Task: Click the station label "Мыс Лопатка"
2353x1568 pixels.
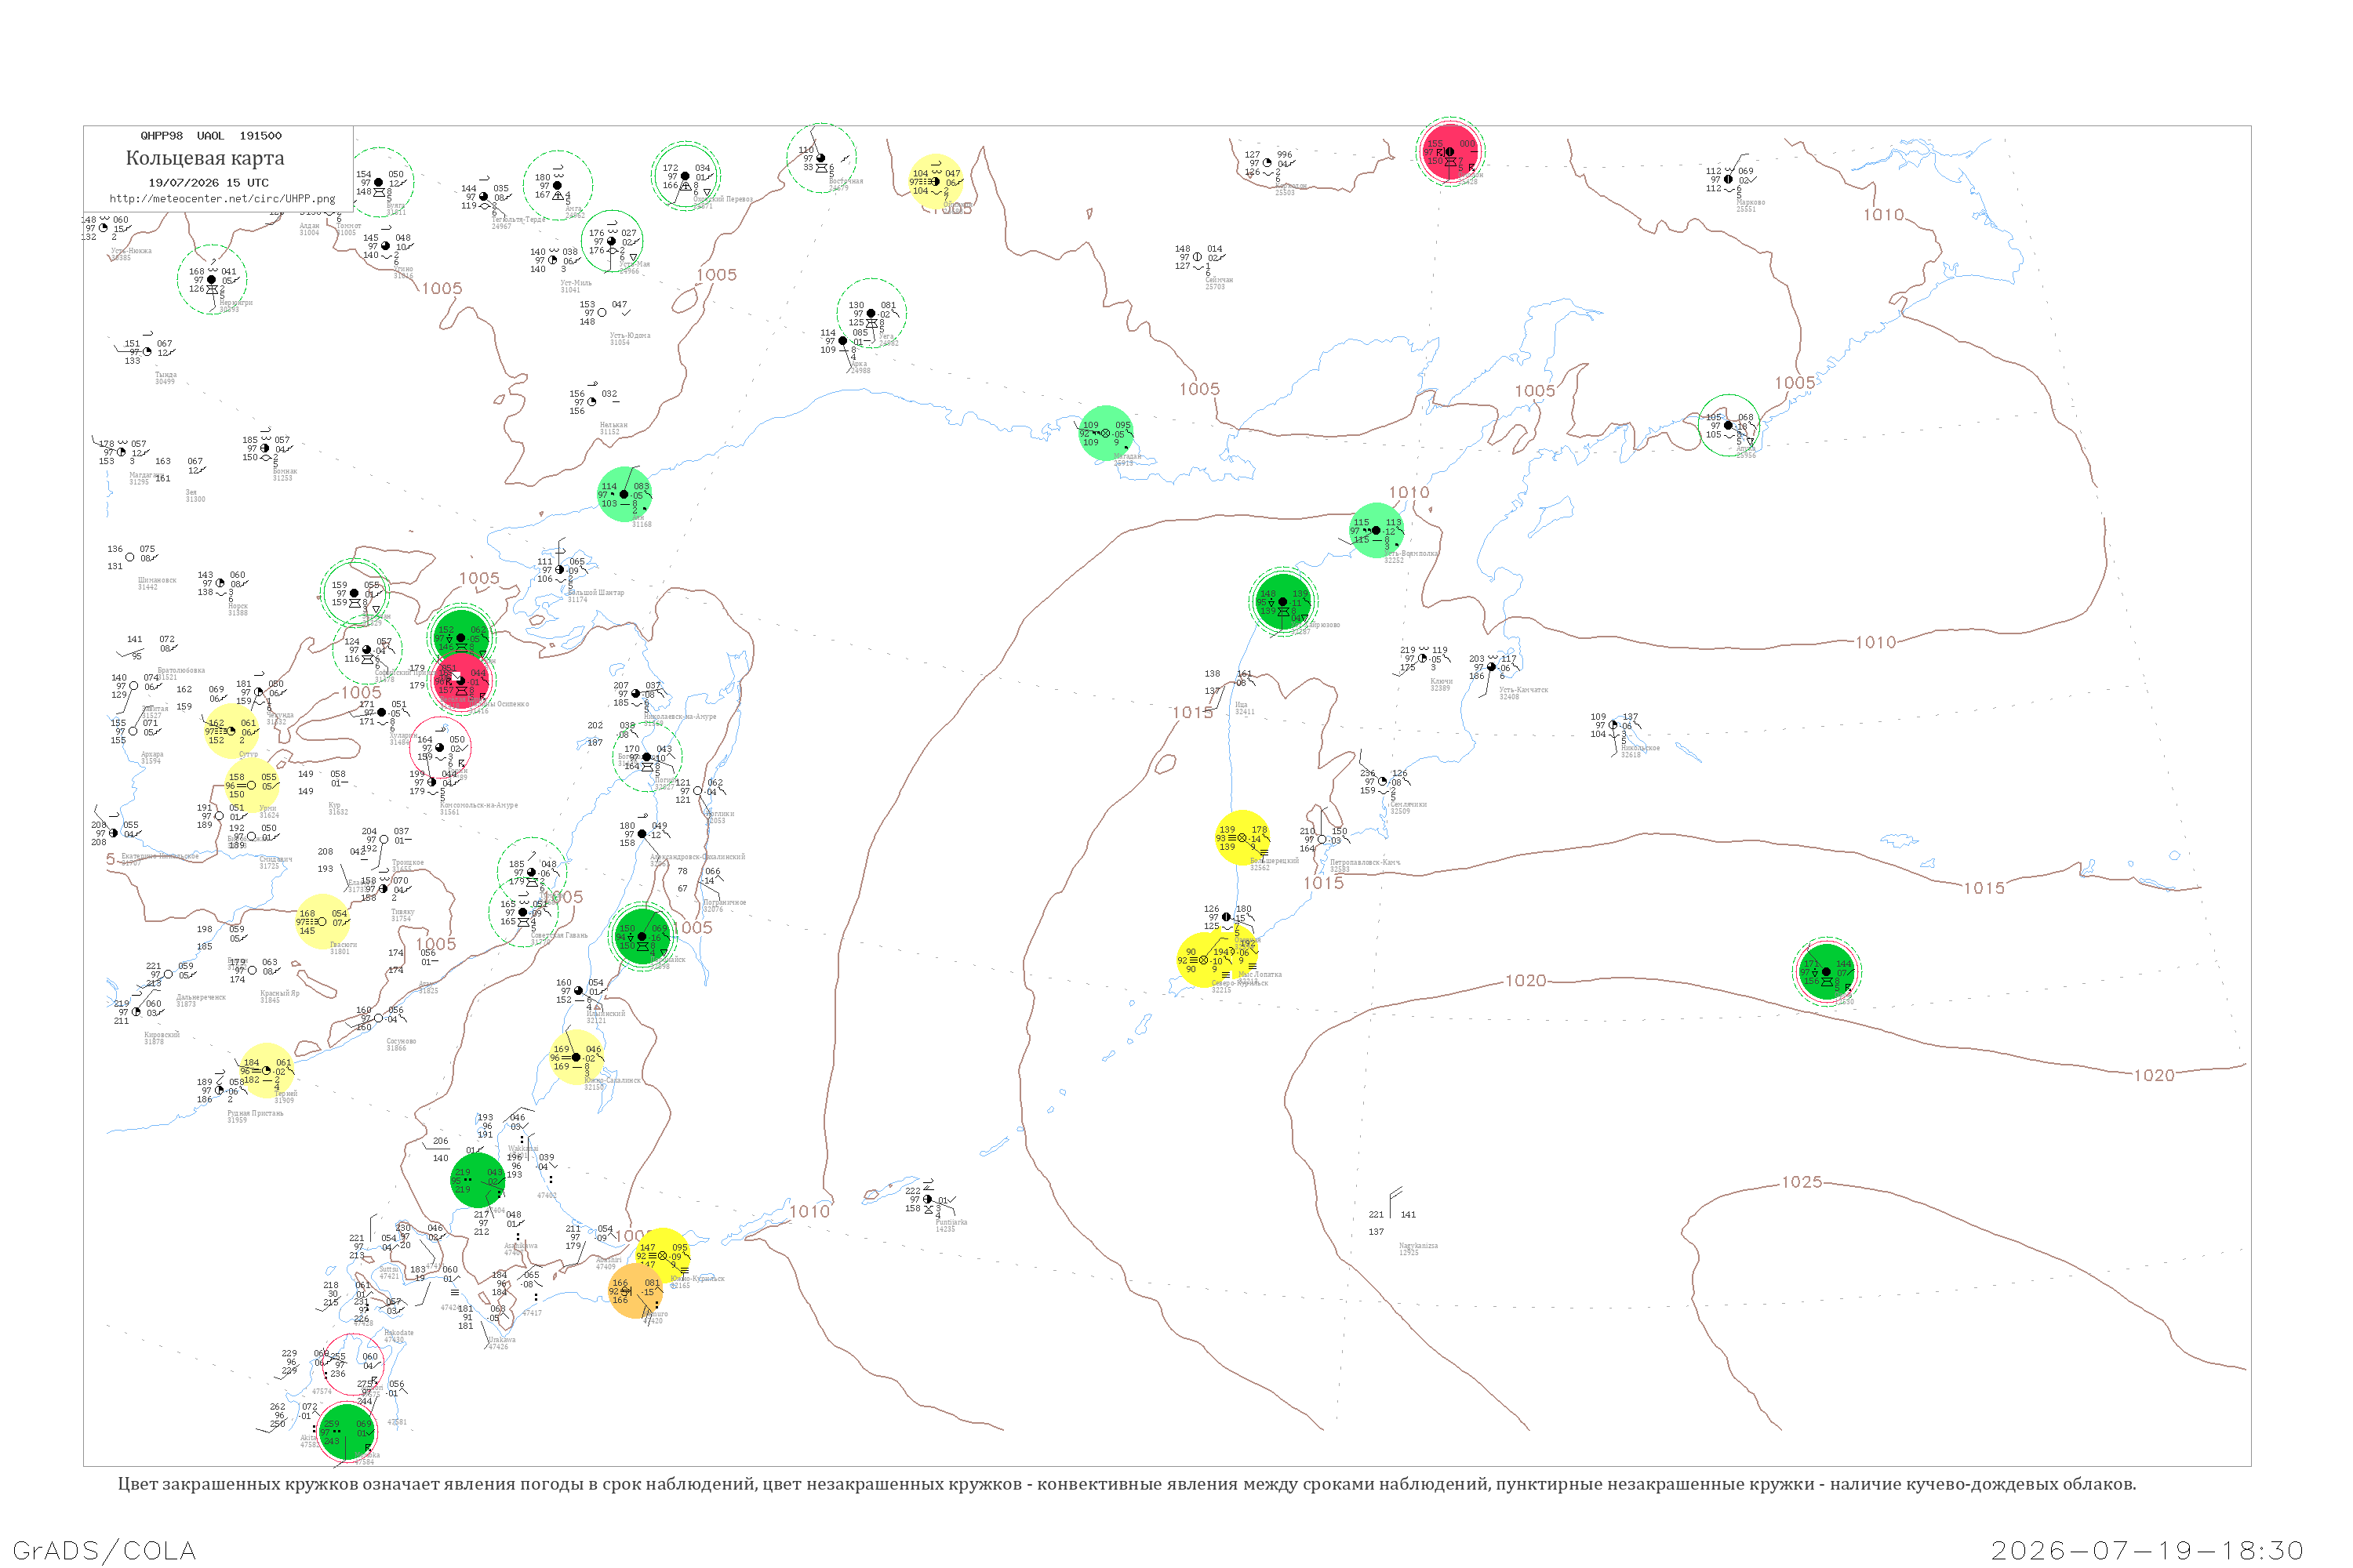Action: pyautogui.click(x=1260, y=974)
